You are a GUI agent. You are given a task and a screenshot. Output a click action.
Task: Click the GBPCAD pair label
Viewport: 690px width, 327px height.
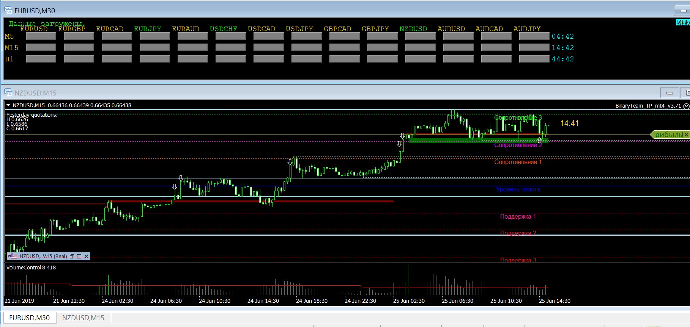coord(337,29)
